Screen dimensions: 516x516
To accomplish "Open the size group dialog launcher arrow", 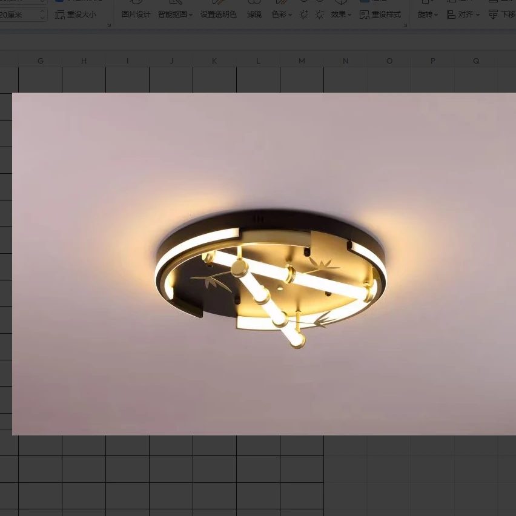I will coord(109,25).
